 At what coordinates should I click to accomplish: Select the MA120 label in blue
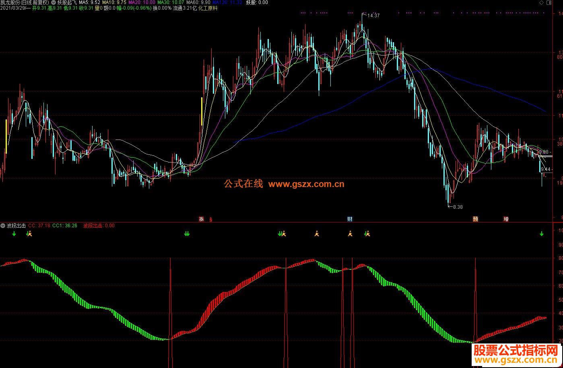tap(227, 2)
